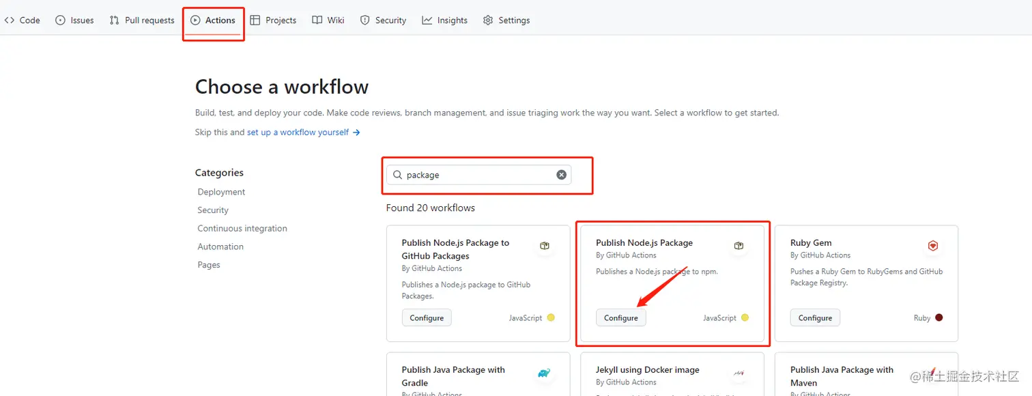
Task: Click the 'Categories' heading
Action: [x=219, y=173]
